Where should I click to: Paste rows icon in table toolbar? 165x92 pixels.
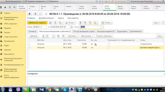coord(58,36)
